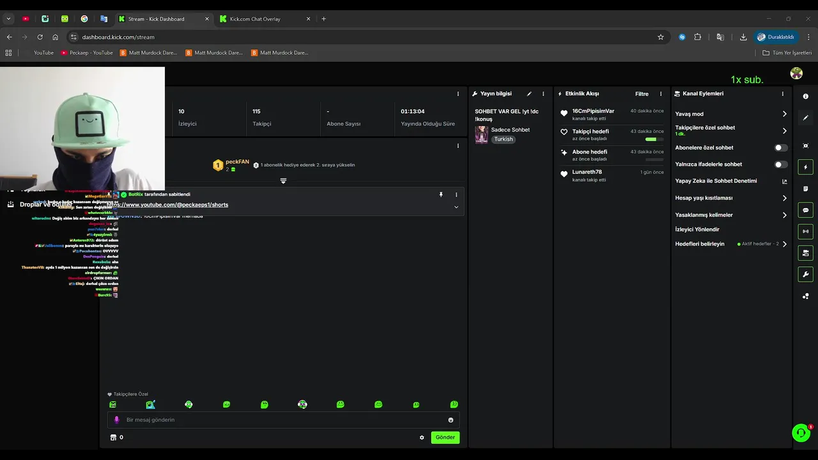Click the pencil icon in the right sidebar
The image size is (818, 460).
click(x=805, y=118)
